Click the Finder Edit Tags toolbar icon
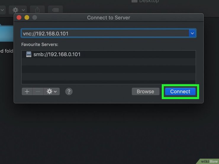The image size is (219, 164). coord(55,10)
